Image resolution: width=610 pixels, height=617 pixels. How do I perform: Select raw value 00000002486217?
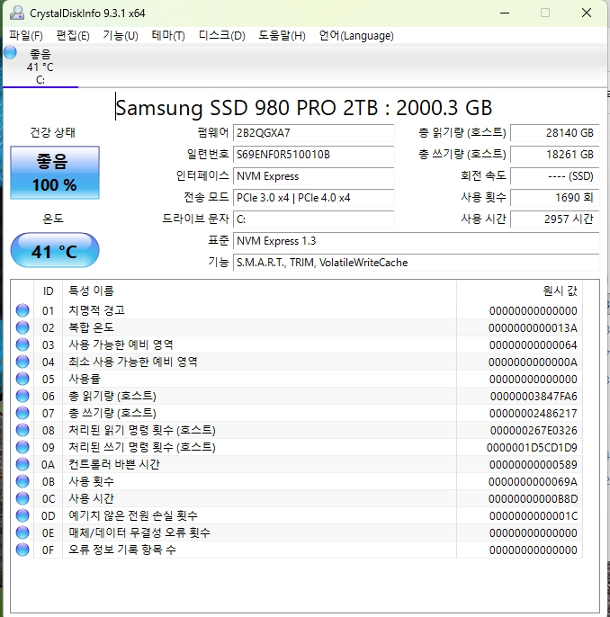534,414
